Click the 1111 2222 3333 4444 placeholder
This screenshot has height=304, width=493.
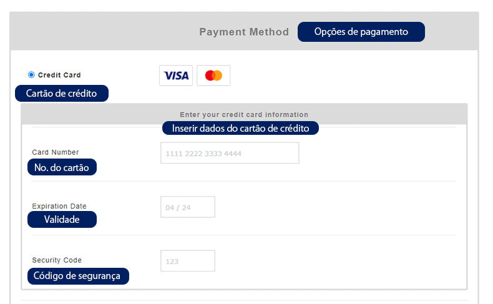pos(203,154)
